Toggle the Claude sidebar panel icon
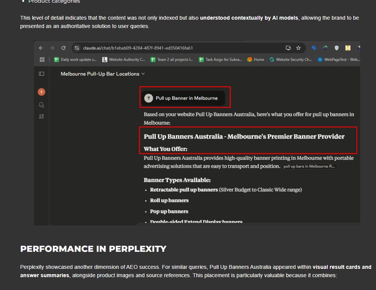 click(42, 74)
